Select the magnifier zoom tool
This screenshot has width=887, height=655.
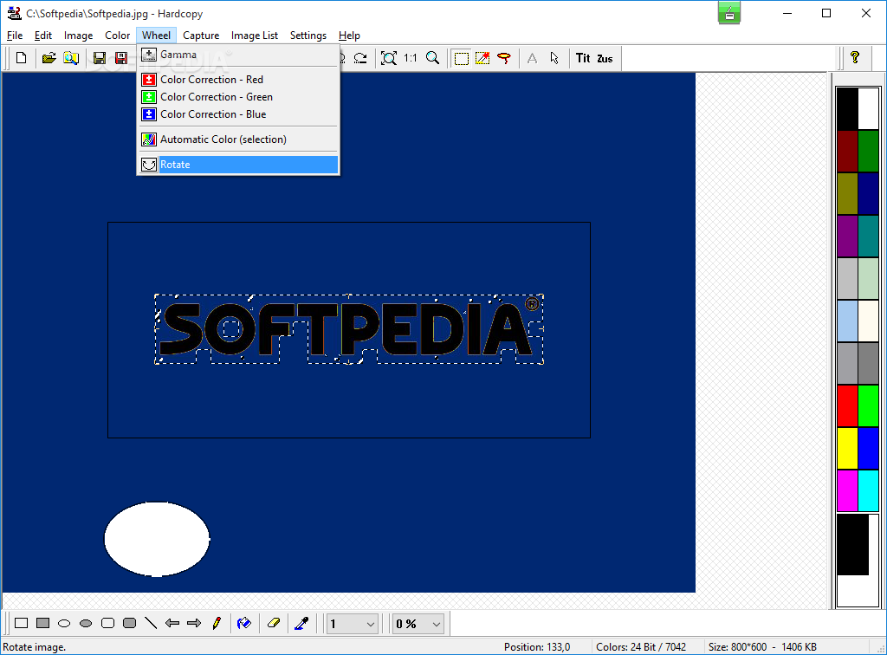coord(433,58)
